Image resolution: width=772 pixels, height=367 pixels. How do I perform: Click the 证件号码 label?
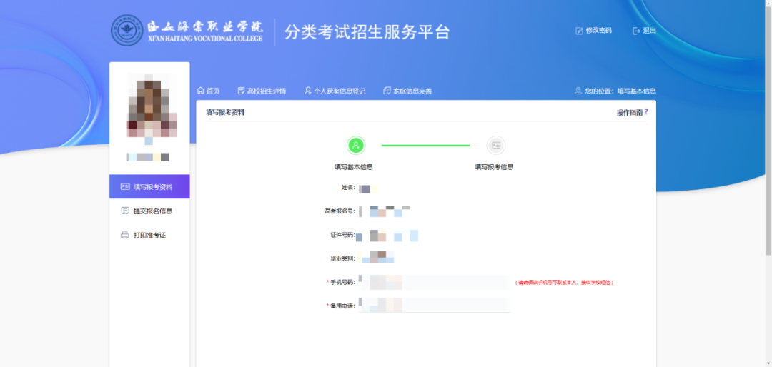(342, 235)
